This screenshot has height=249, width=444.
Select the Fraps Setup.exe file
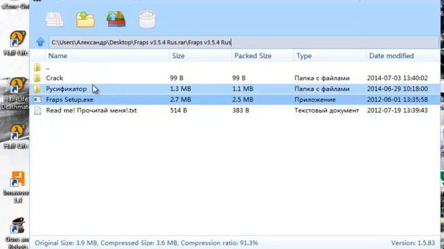point(235,100)
